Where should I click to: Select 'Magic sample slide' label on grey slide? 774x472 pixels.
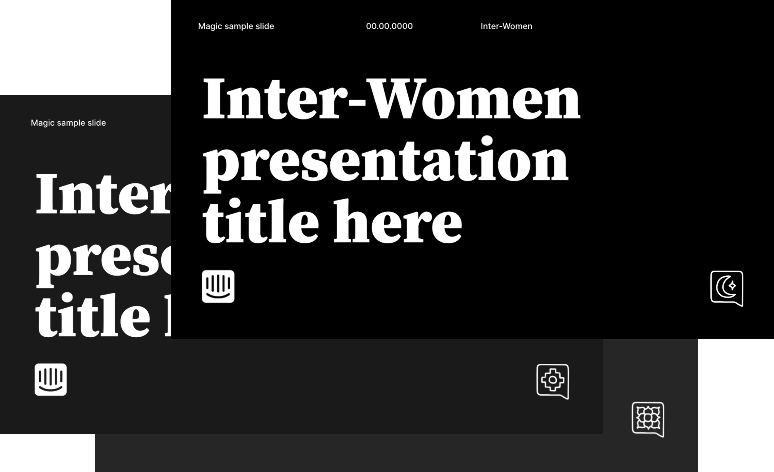[x=68, y=123]
